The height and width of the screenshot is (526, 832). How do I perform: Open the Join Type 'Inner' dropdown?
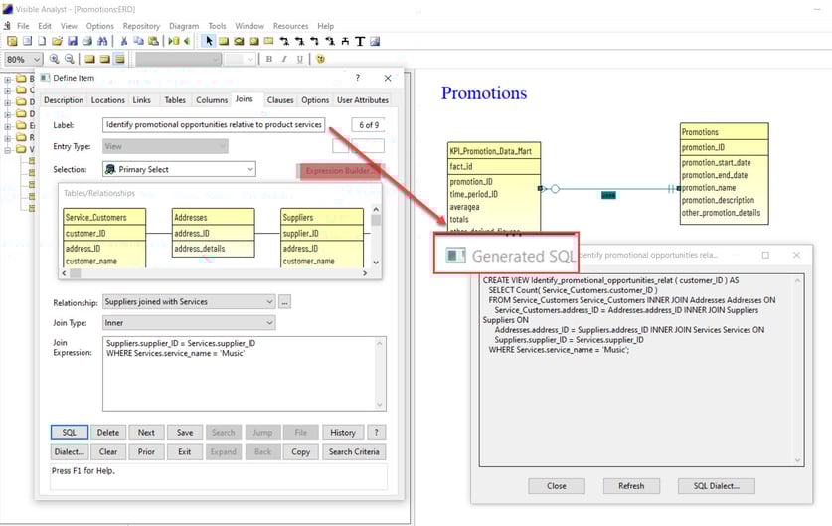pos(269,323)
